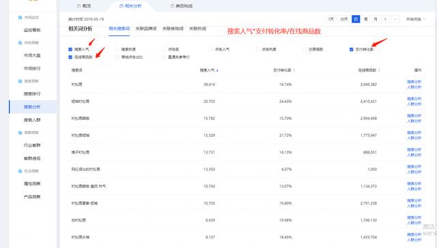Enable the 交易指数 checkbox
The width and height of the screenshot is (437, 248).
[x=305, y=50]
